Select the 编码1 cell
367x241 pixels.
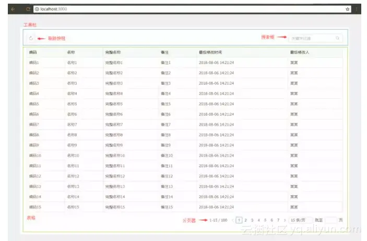34,62
